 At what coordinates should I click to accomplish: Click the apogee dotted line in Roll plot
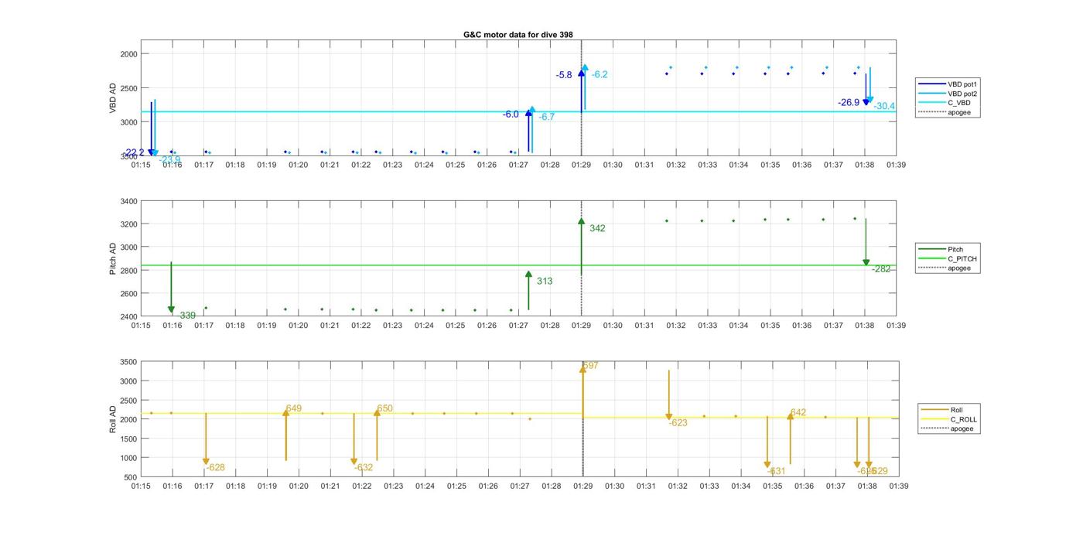582,419
